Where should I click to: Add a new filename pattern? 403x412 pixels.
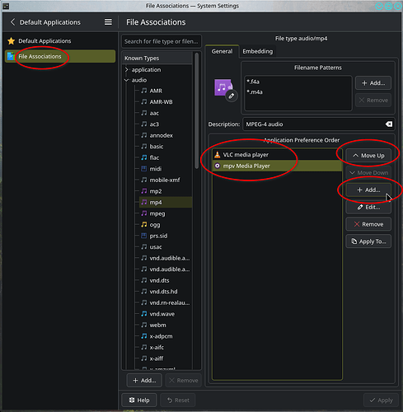coord(373,83)
